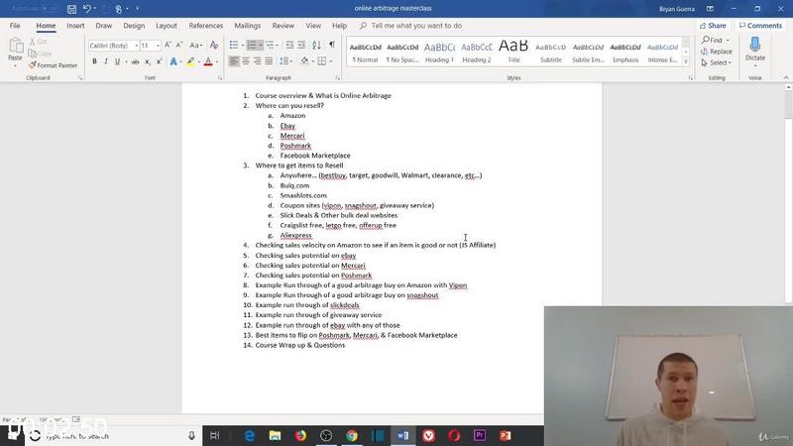Collapse the ribbon chevron
Image resolution: width=793 pixels, height=446 pixels.
[785, 78]
